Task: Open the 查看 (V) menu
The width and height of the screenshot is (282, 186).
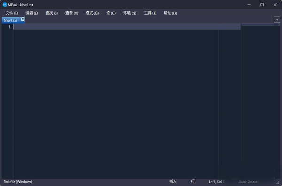Action: click(x=71, y=13)
